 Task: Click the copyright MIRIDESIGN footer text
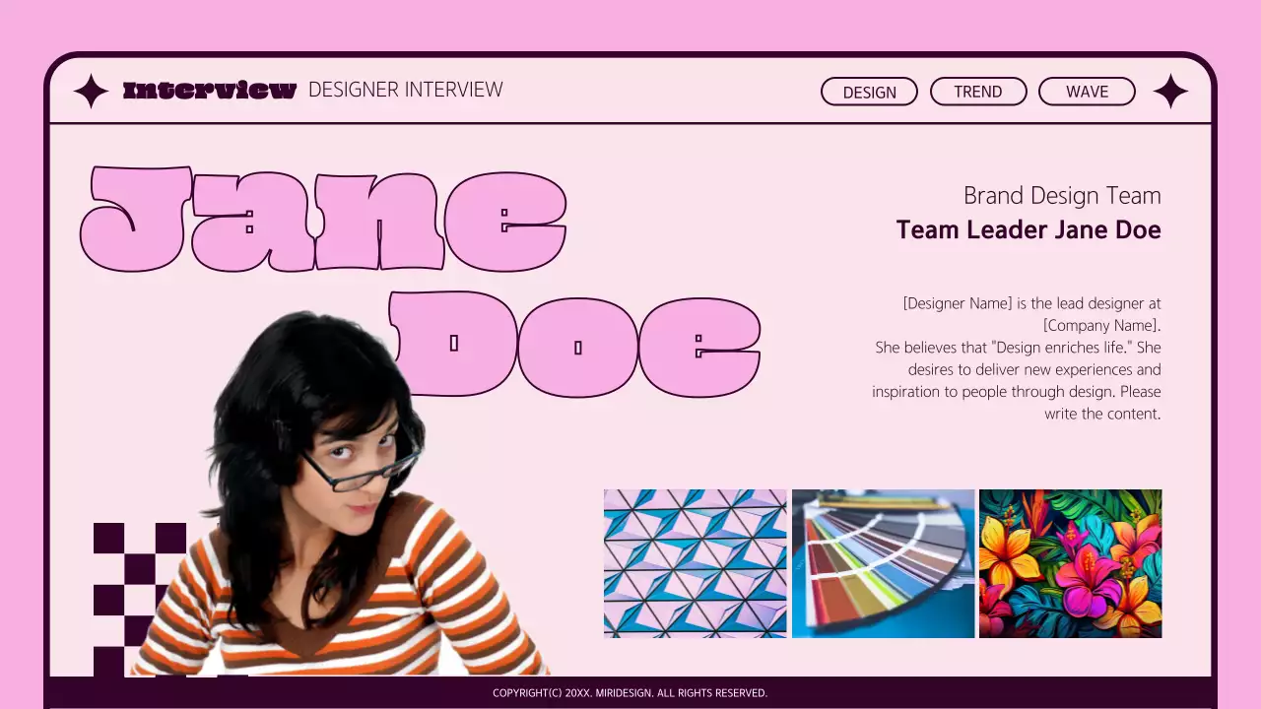click(630, 693)
